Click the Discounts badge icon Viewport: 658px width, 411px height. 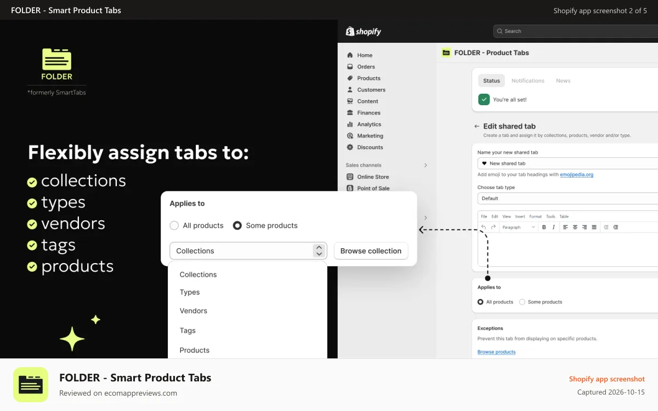pyautogui.click(x=350, y=147)
